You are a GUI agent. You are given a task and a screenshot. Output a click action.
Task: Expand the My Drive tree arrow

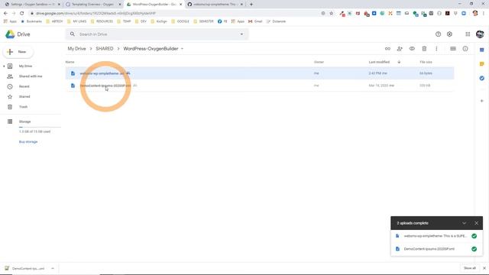coord(4,66)
